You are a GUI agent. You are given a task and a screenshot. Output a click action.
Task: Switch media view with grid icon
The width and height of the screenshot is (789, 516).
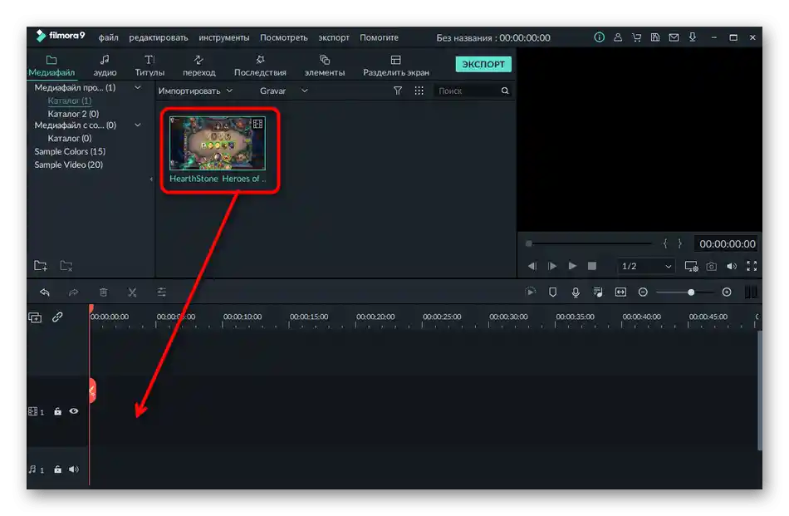click(x=419, y=91)
